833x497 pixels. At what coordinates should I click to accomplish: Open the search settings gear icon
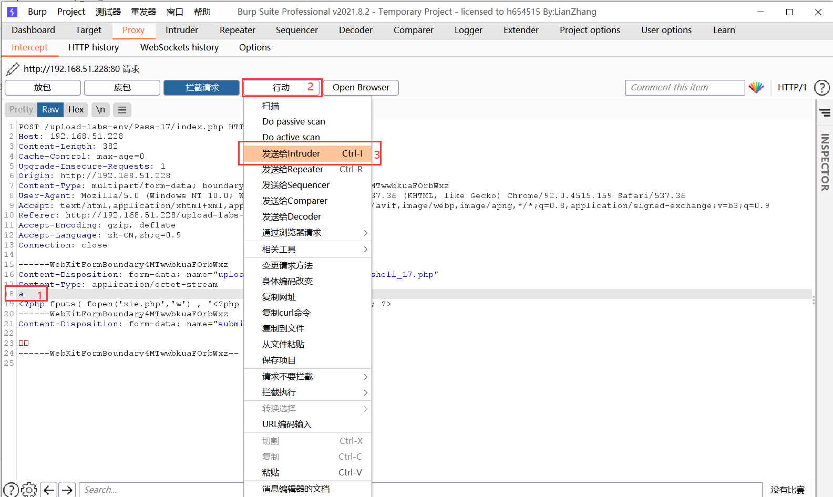click(x=29, y=490)
